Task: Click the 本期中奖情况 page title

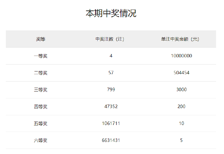Action: (111, 13)
